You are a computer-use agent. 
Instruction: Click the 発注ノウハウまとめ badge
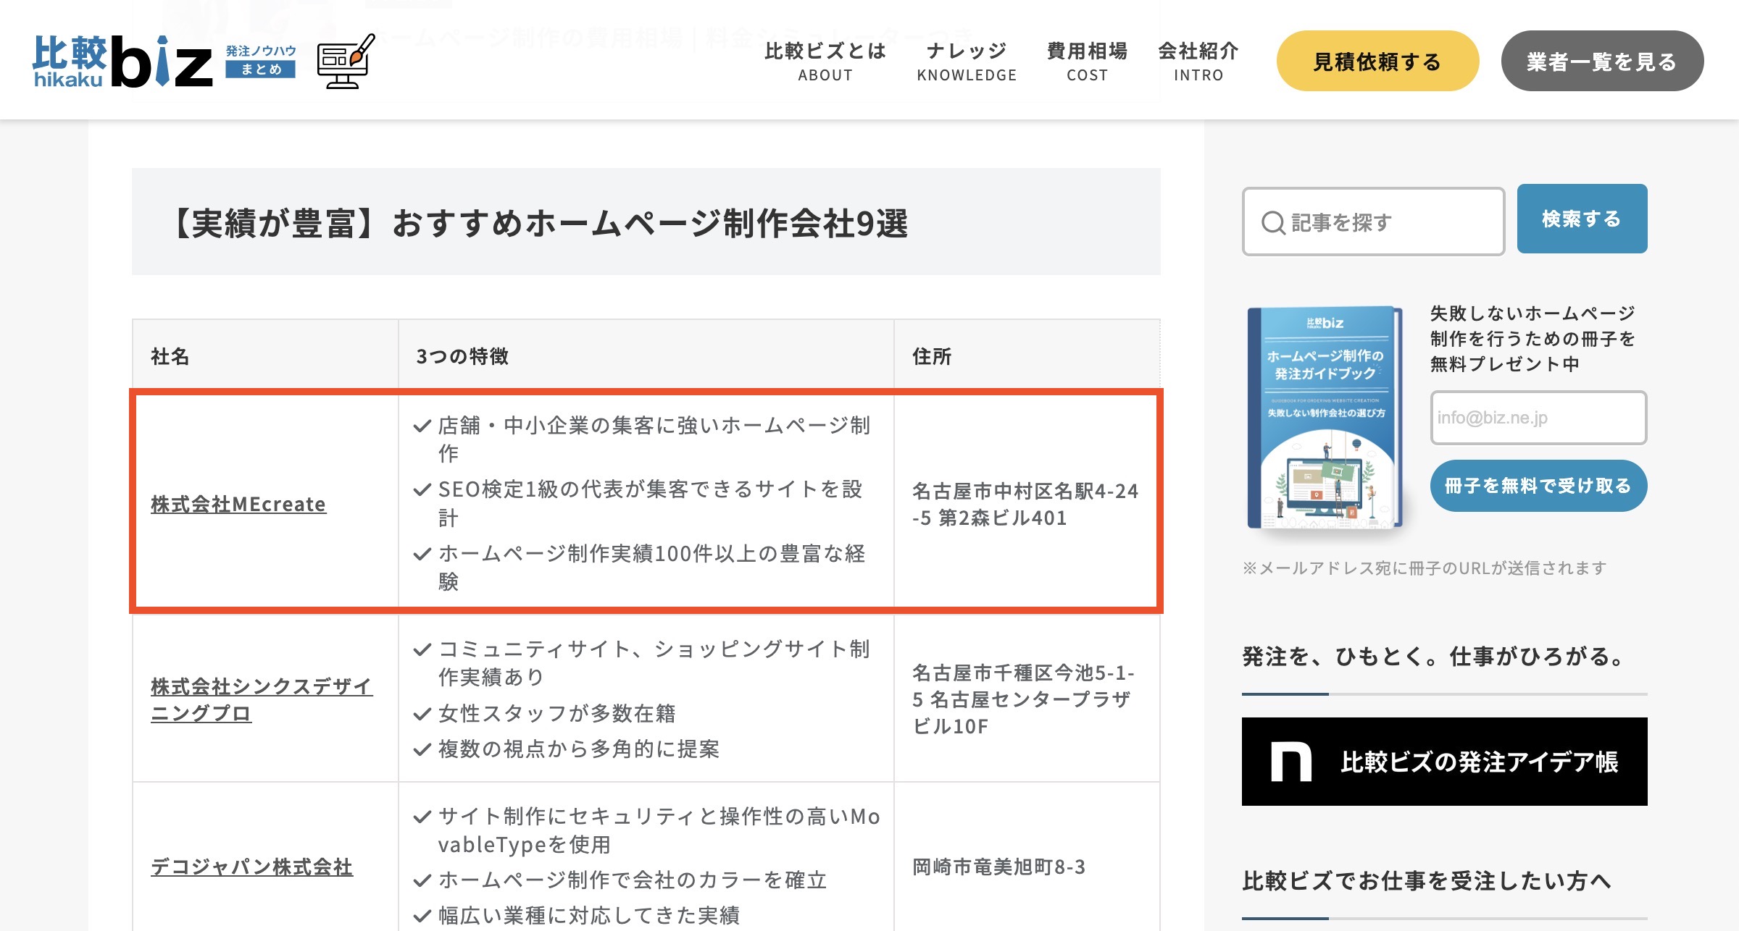260,61
